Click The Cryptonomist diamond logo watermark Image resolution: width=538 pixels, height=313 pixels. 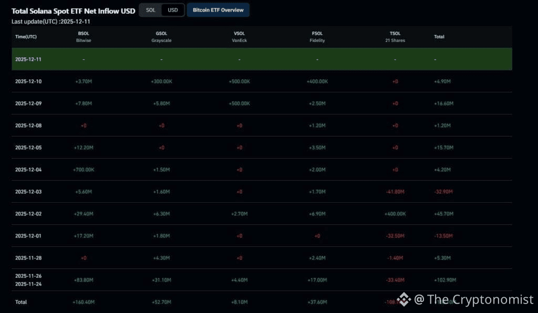point(404,299)
